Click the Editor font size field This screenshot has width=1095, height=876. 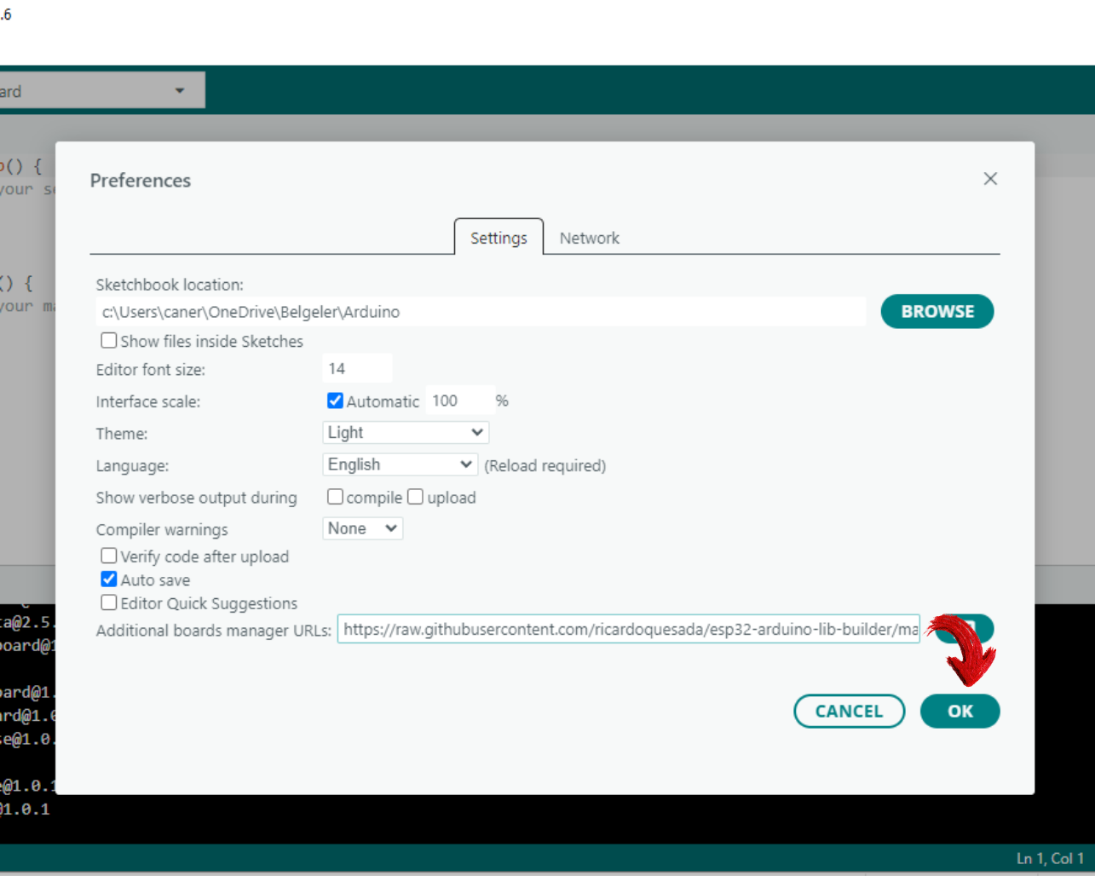click(357, 369)
